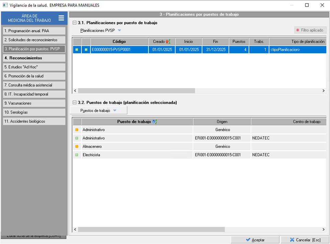
Task: Go to 1. Programación anual. PAA
Action: pos(34,31)
